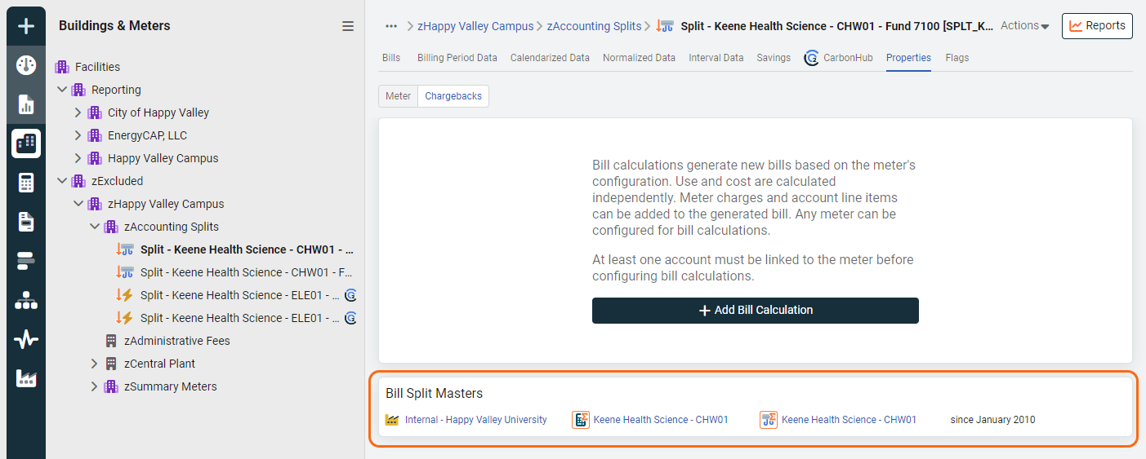Click the ellipsis in the breadcrumb
1146x459 pixels.
point(391,26)
